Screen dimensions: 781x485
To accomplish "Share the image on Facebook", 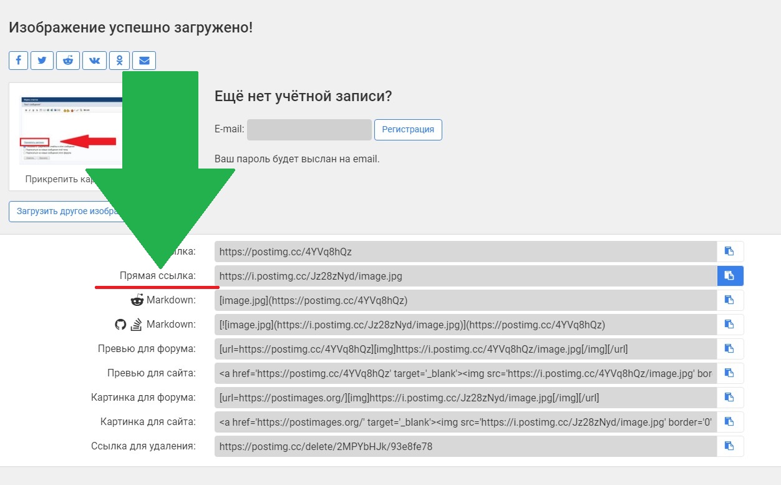I will [19, 61].
